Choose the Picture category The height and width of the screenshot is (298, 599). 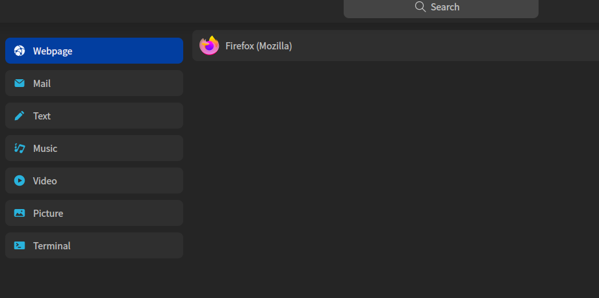tap(94, 213)
